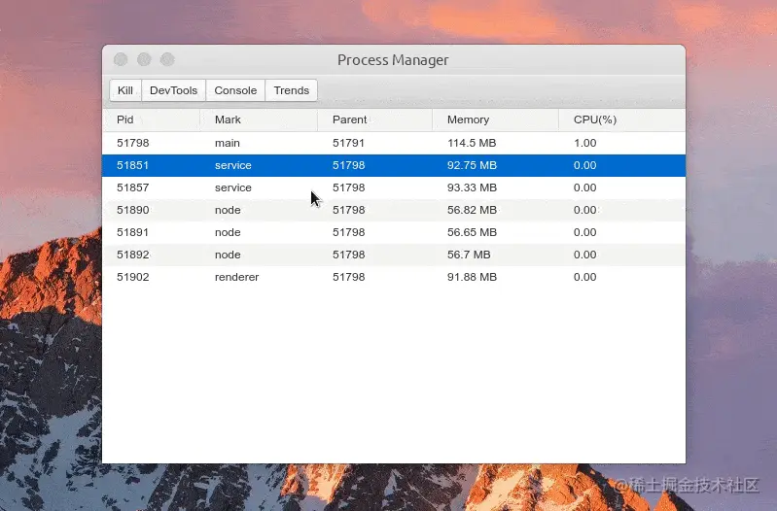Image resolution: width=777 pixels, height=511 pixels.
Task: Select the service process row 51857
Action: pyautogui.click(x=394, y=187)
